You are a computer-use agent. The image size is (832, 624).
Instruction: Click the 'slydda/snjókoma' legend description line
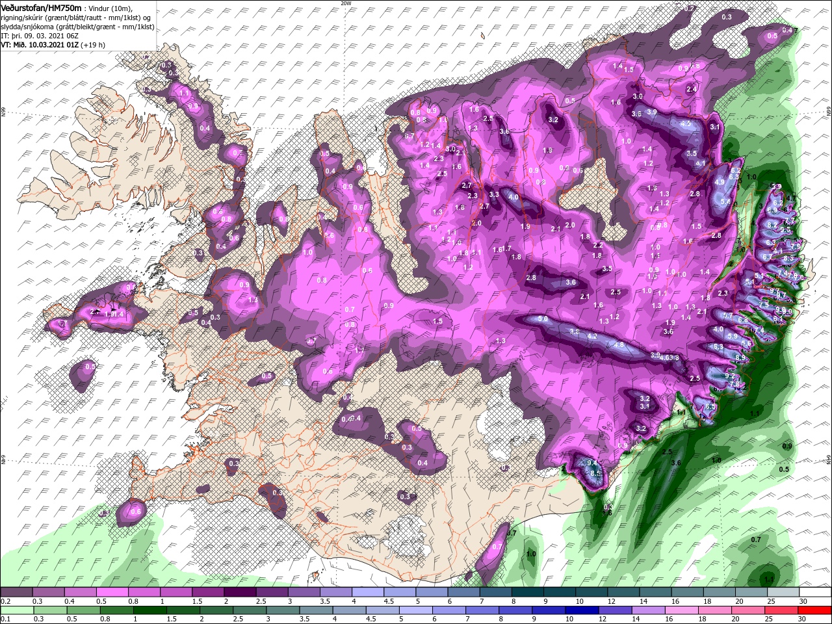pos(76,26)
